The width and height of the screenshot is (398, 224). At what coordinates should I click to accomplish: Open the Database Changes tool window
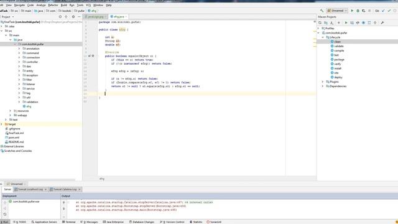(x=142, y=222)
